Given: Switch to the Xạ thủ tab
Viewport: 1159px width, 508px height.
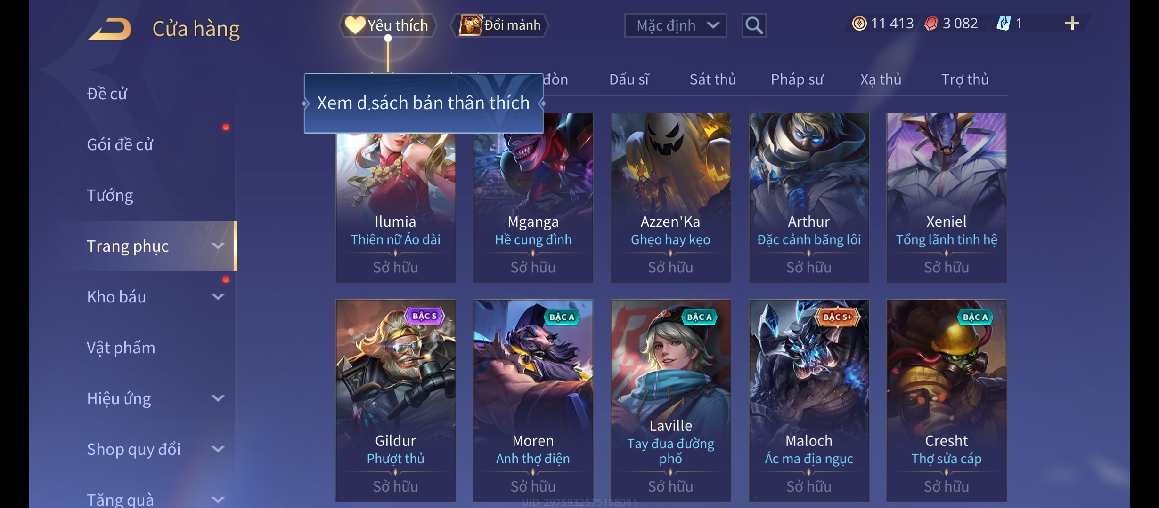Looking at the screenshot, I should tap(881, 79).
